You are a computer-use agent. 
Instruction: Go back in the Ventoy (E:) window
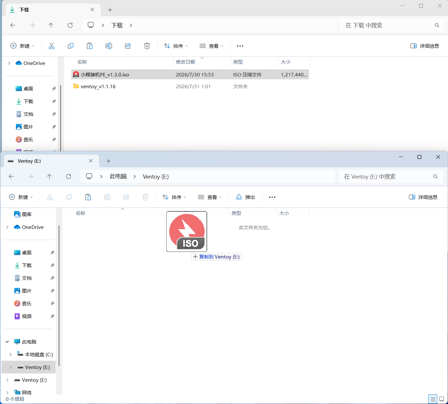pos(11,176)
